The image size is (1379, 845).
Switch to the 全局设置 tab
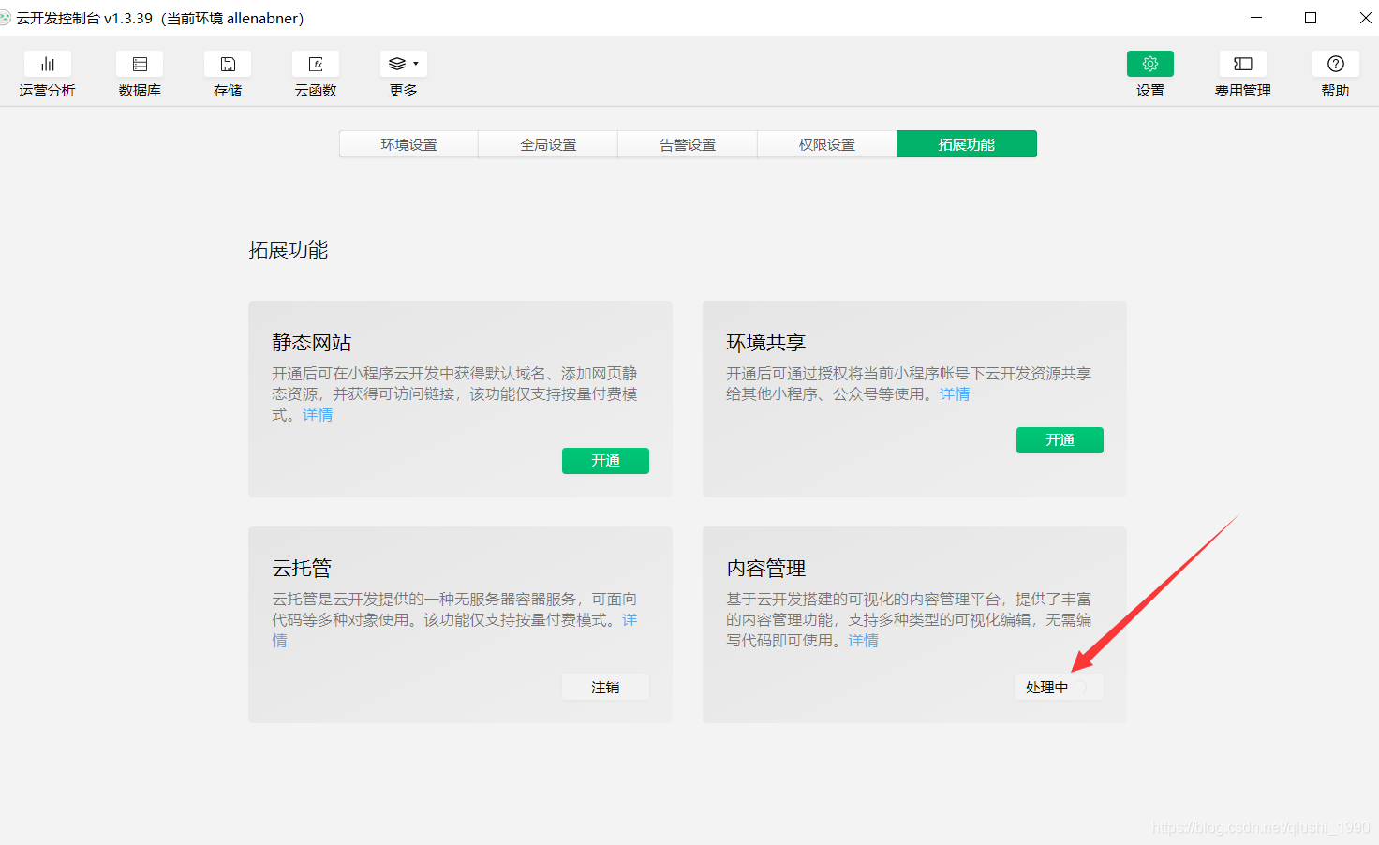pyautogui.click(x=548, y=144)
